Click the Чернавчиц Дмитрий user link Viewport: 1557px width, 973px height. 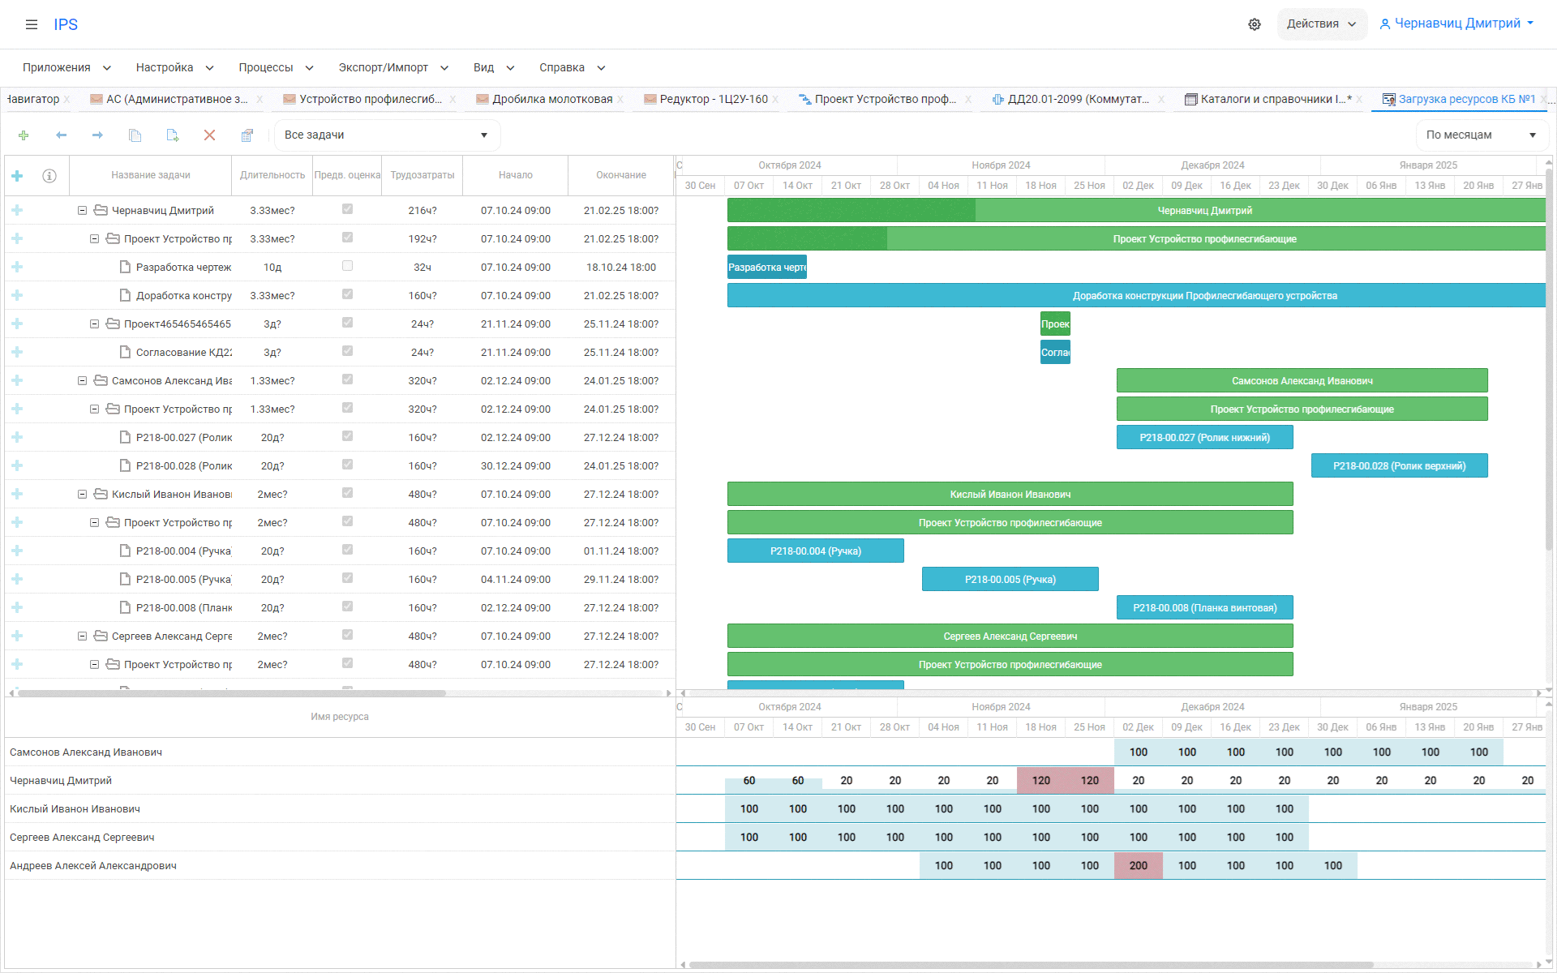[x=1456, y=24]
